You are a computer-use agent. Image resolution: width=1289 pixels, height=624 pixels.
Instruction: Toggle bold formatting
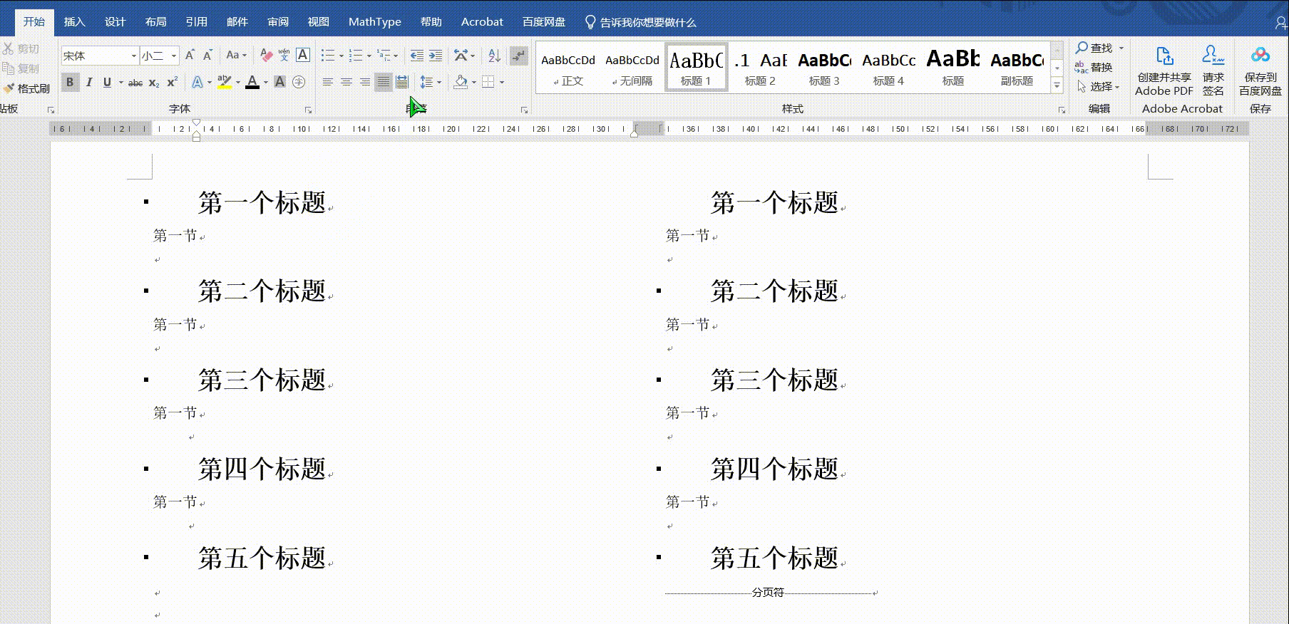pyautogui.click(x=70, y=82)
